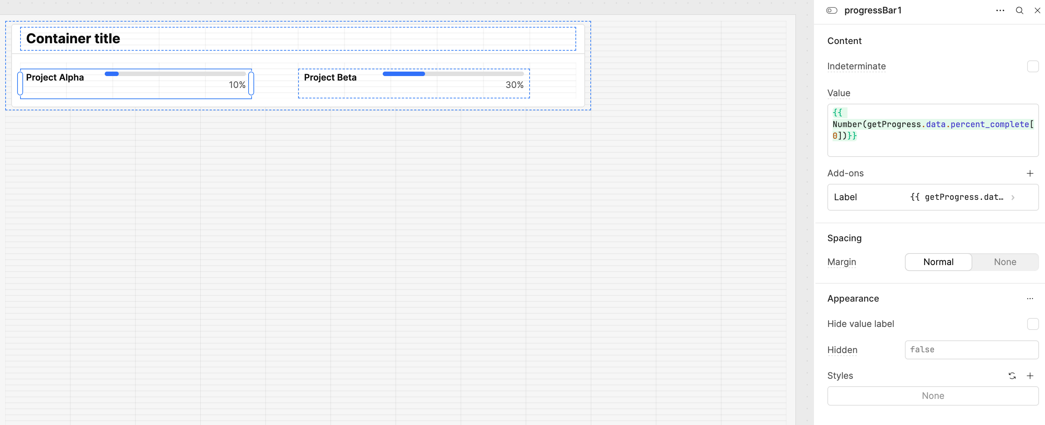1045x425 pixels.
Task: Set Margin to Normal
Action: (938, 262)
